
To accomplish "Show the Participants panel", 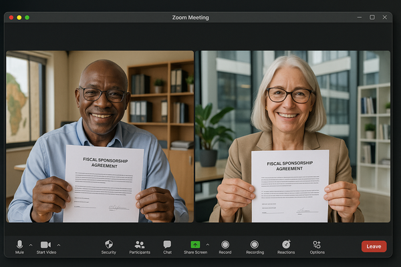I will coord(140,247).
